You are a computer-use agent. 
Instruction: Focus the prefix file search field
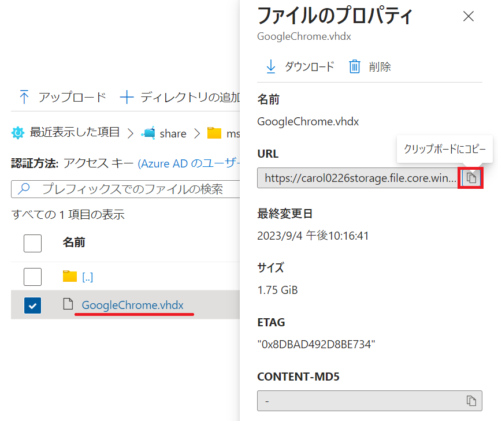125,189
